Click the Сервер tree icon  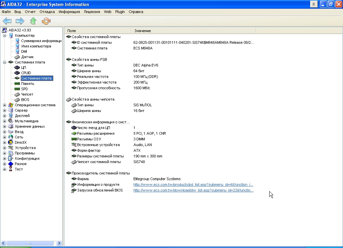(x=11, y=110)
